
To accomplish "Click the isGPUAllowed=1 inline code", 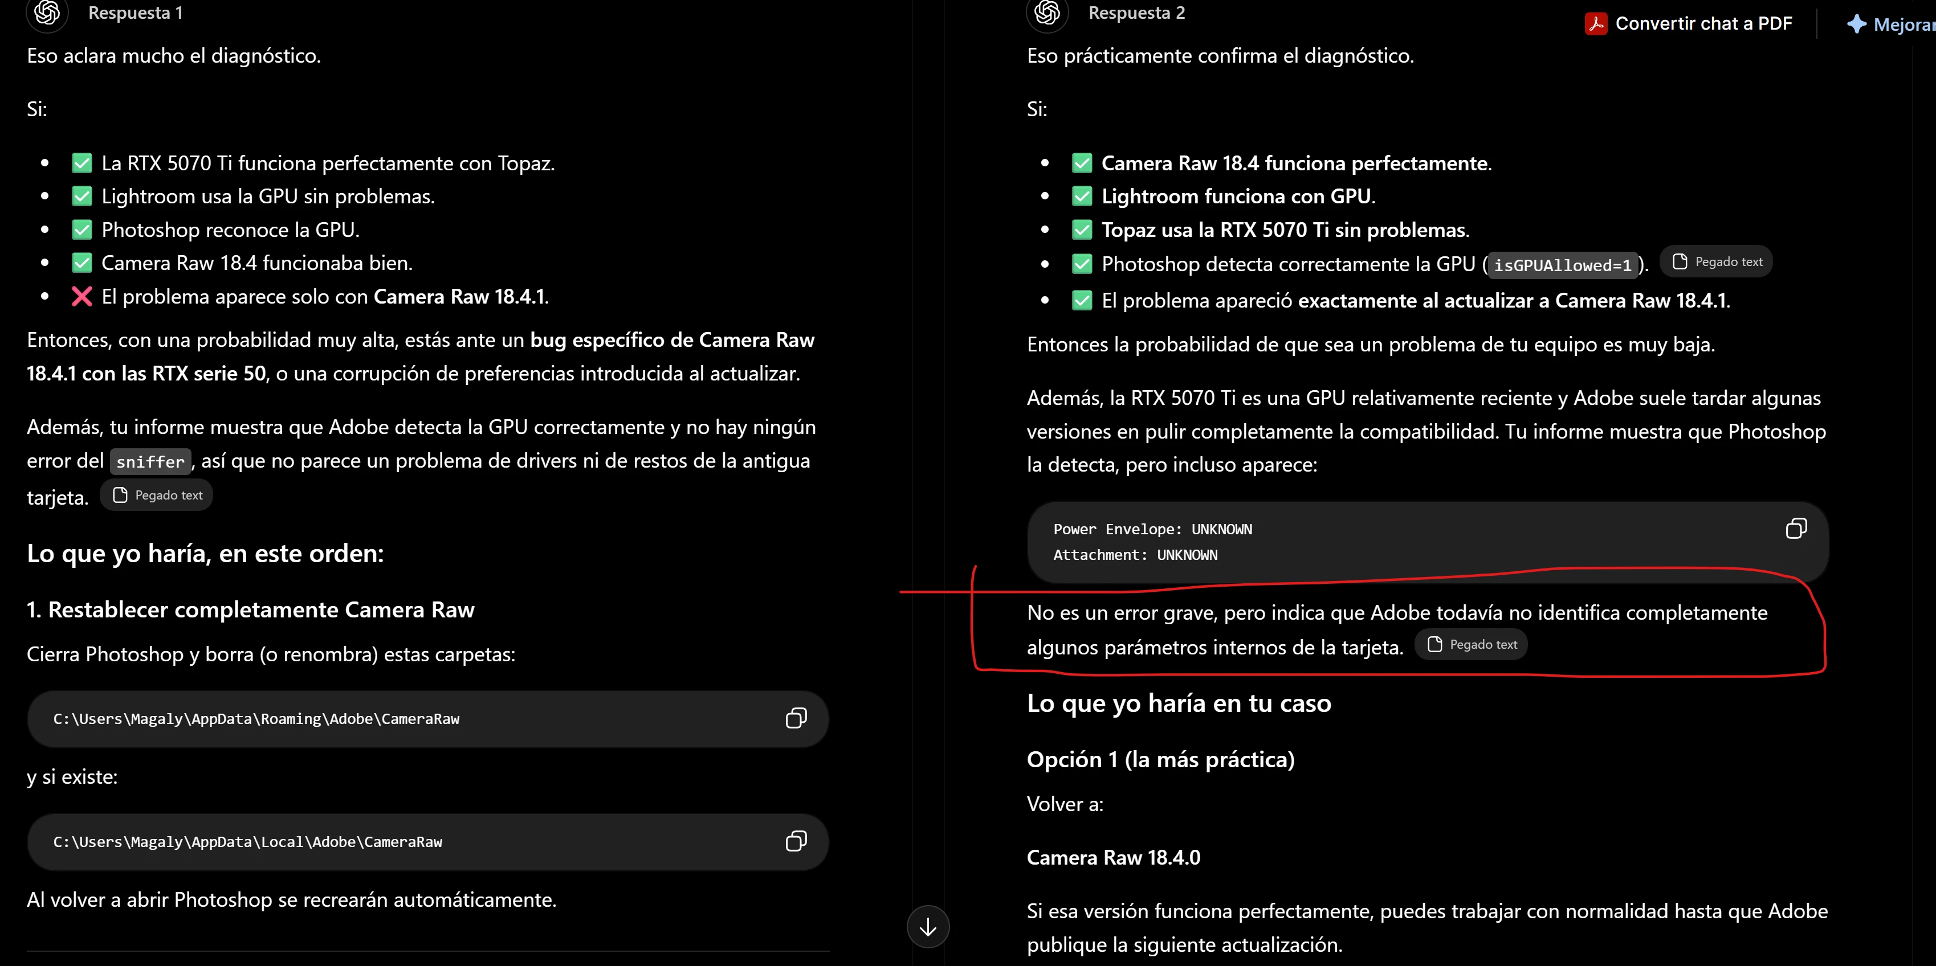I will 1563,265.
